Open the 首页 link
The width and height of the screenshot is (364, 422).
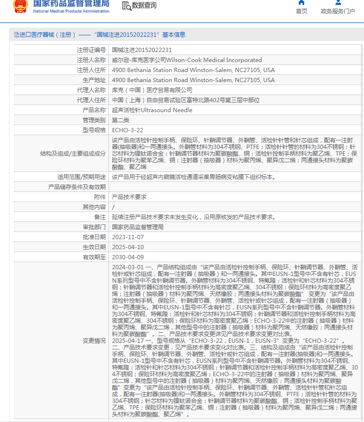tap(301, 11)
